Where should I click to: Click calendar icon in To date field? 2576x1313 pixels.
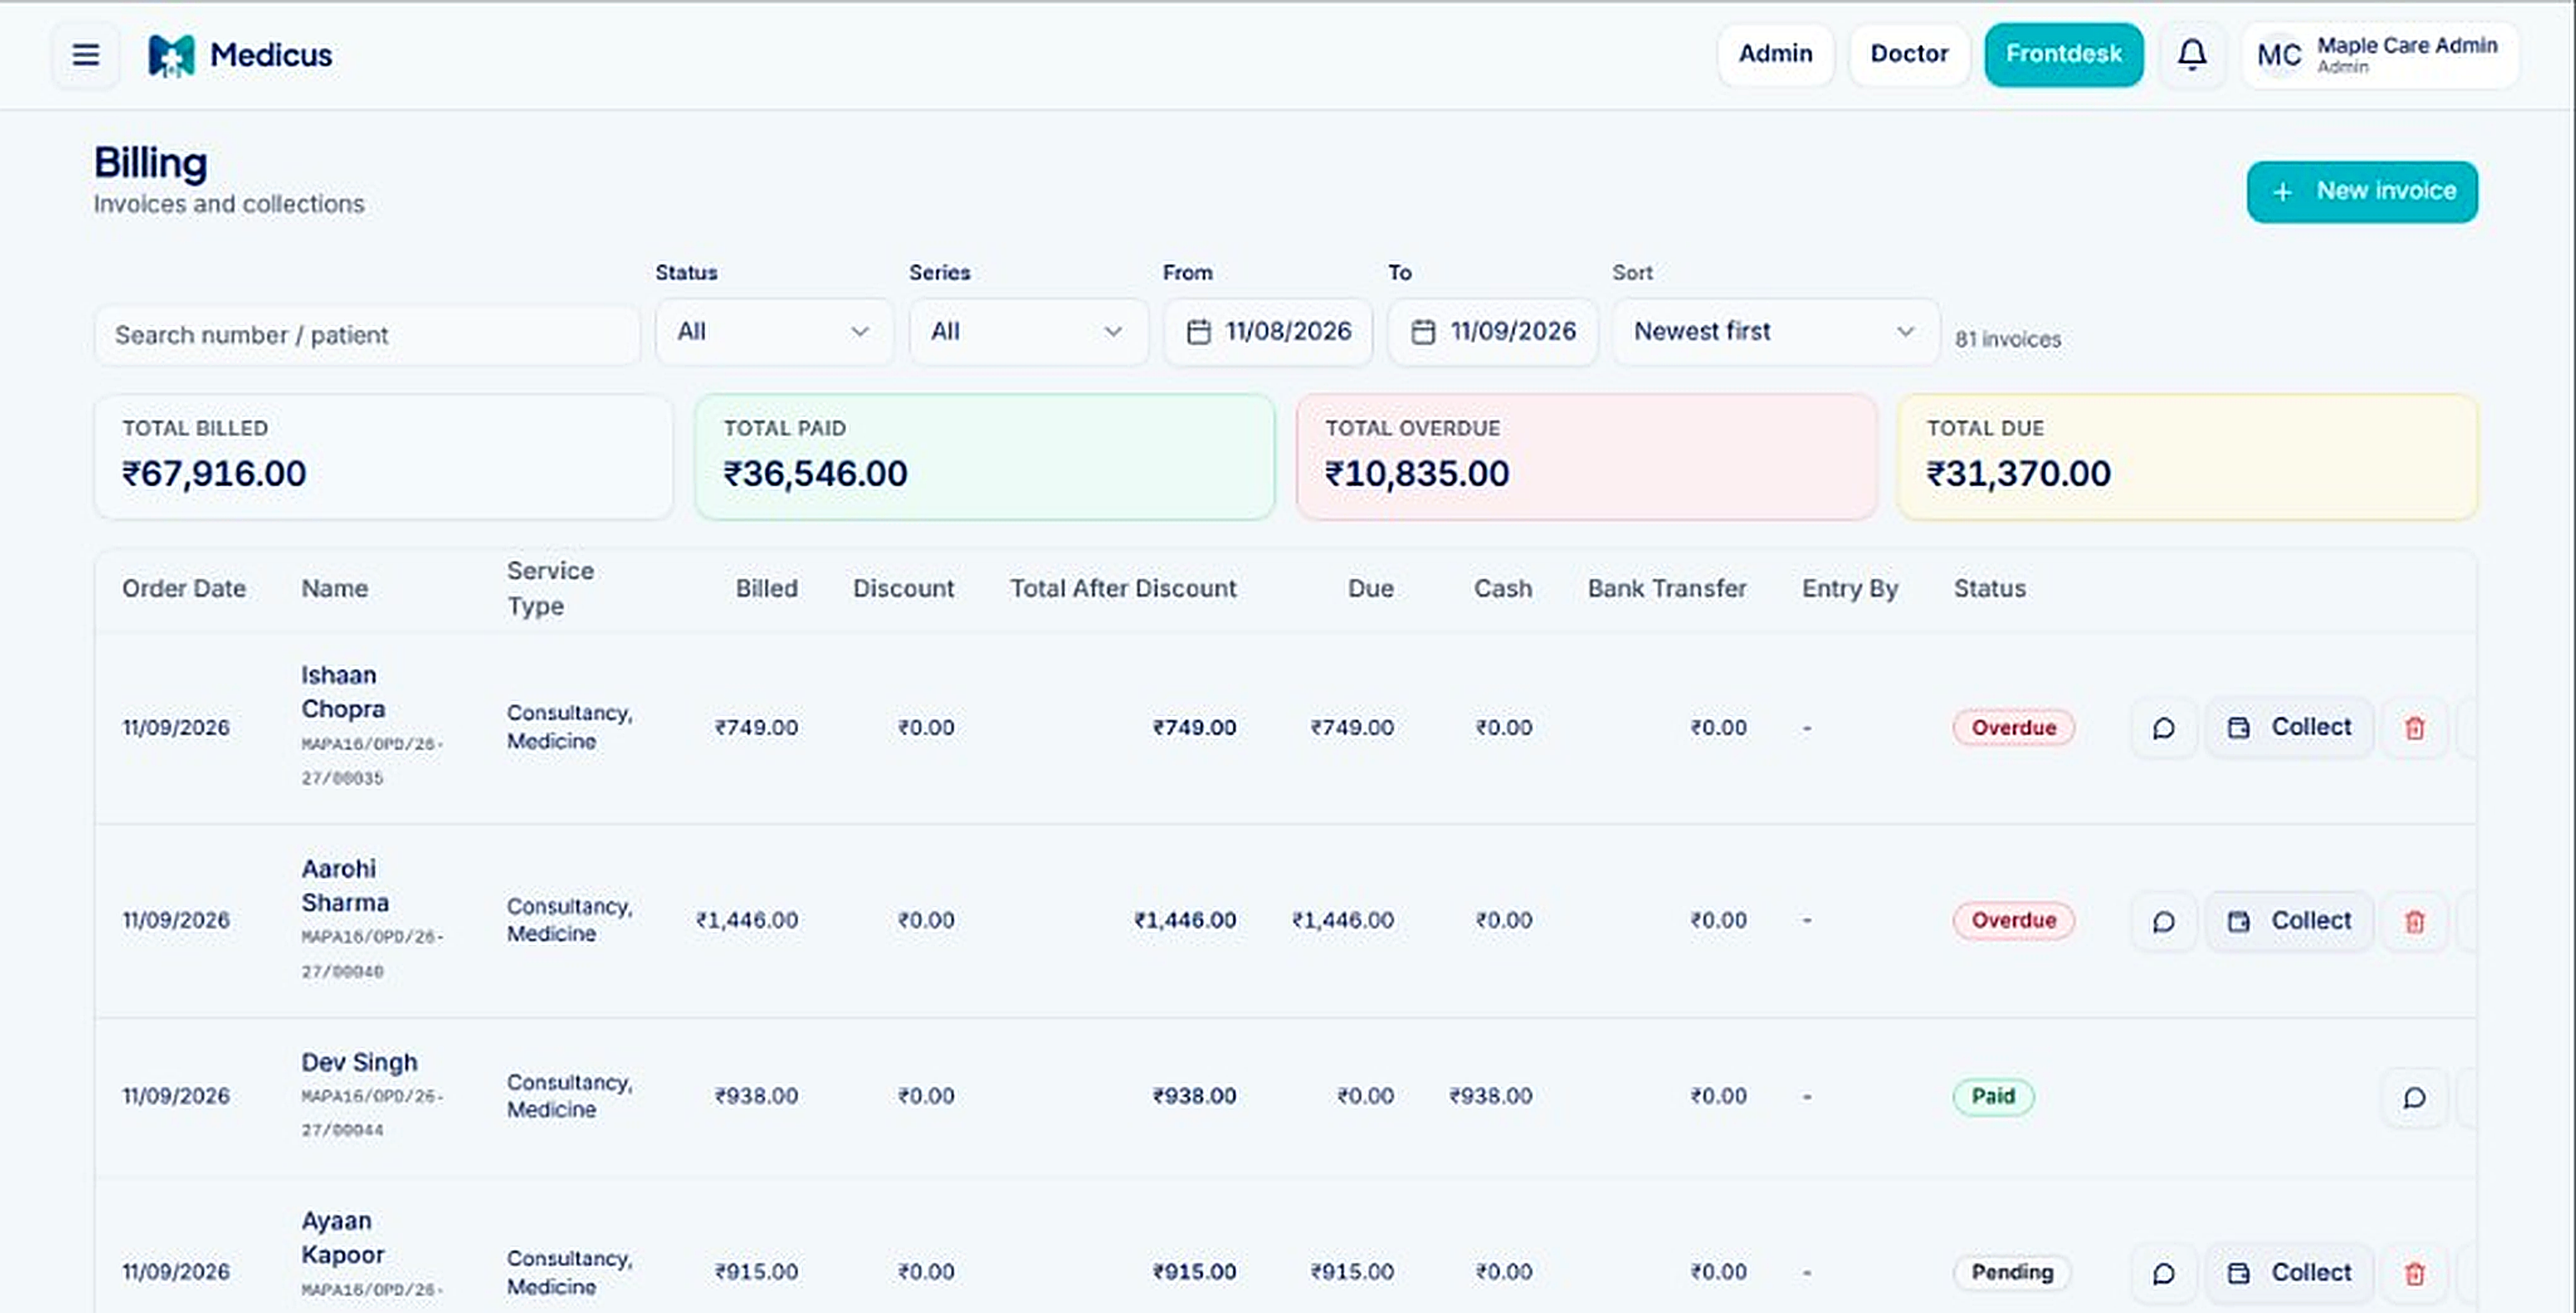point(1423,332)
